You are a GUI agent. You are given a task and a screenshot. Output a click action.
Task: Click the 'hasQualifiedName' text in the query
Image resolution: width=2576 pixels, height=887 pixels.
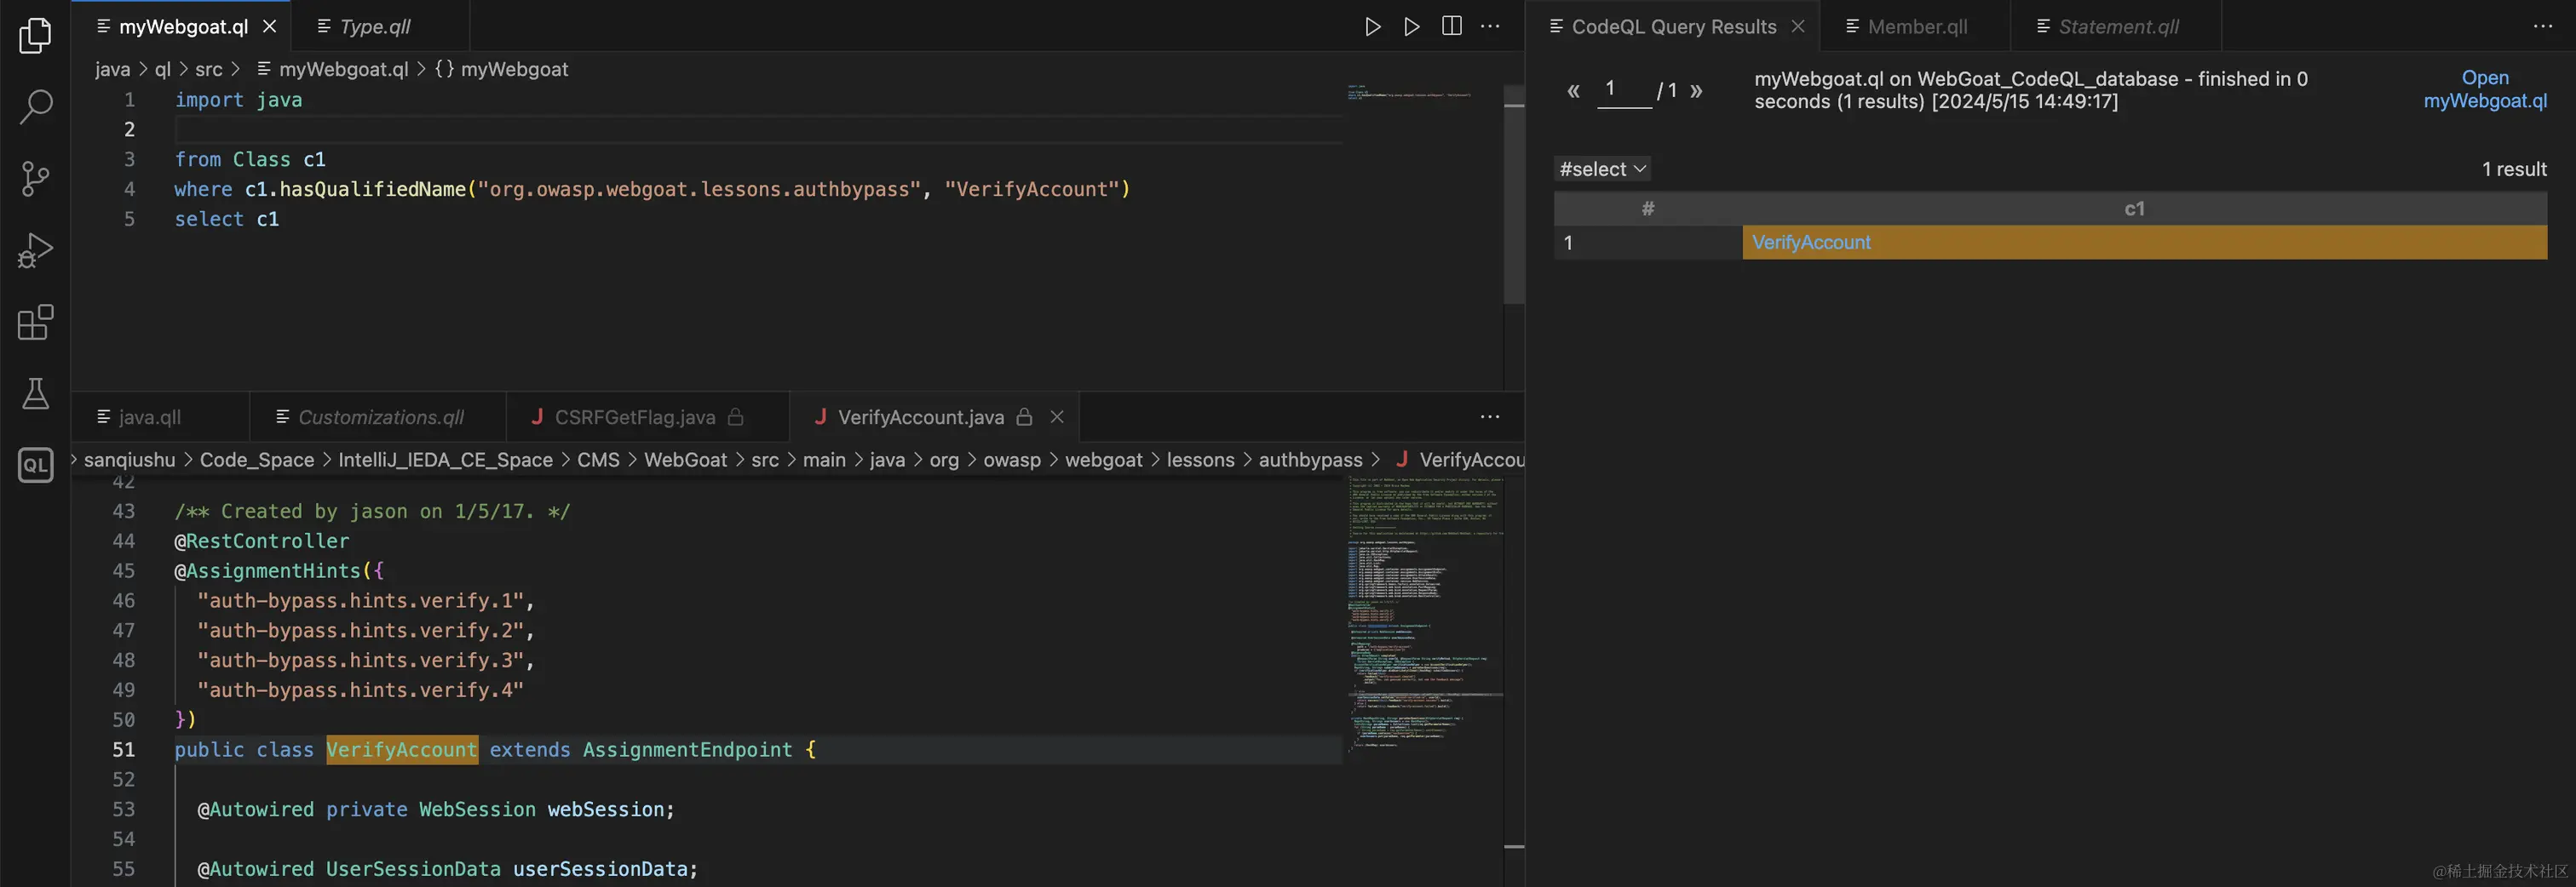pyautogui.click(x=372, y=189)
